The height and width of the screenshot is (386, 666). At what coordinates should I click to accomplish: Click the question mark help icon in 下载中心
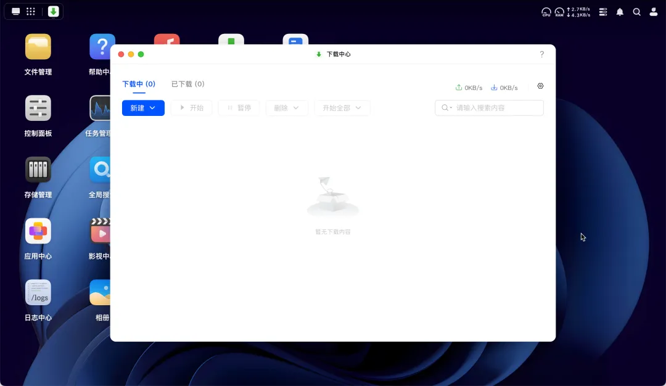point(541,54)
